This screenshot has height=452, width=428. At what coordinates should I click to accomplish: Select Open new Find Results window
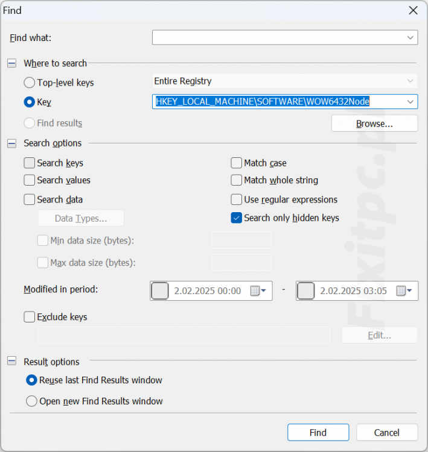31,401
